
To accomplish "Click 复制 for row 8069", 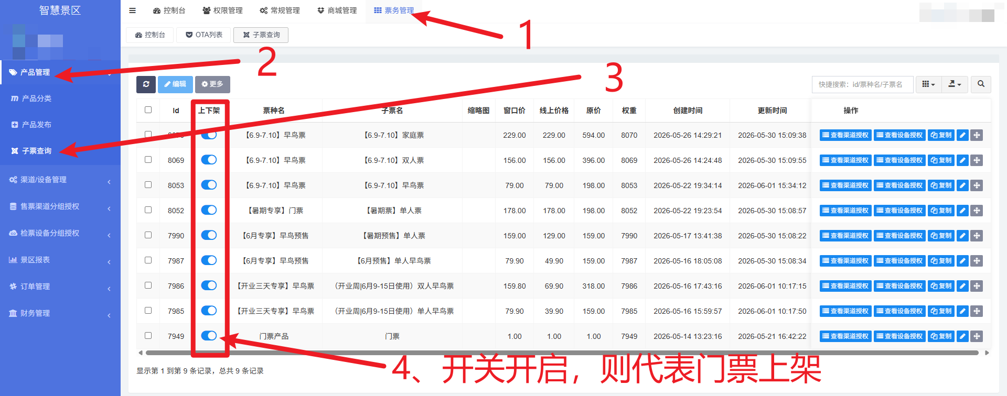I will click(x=941, y=160).
